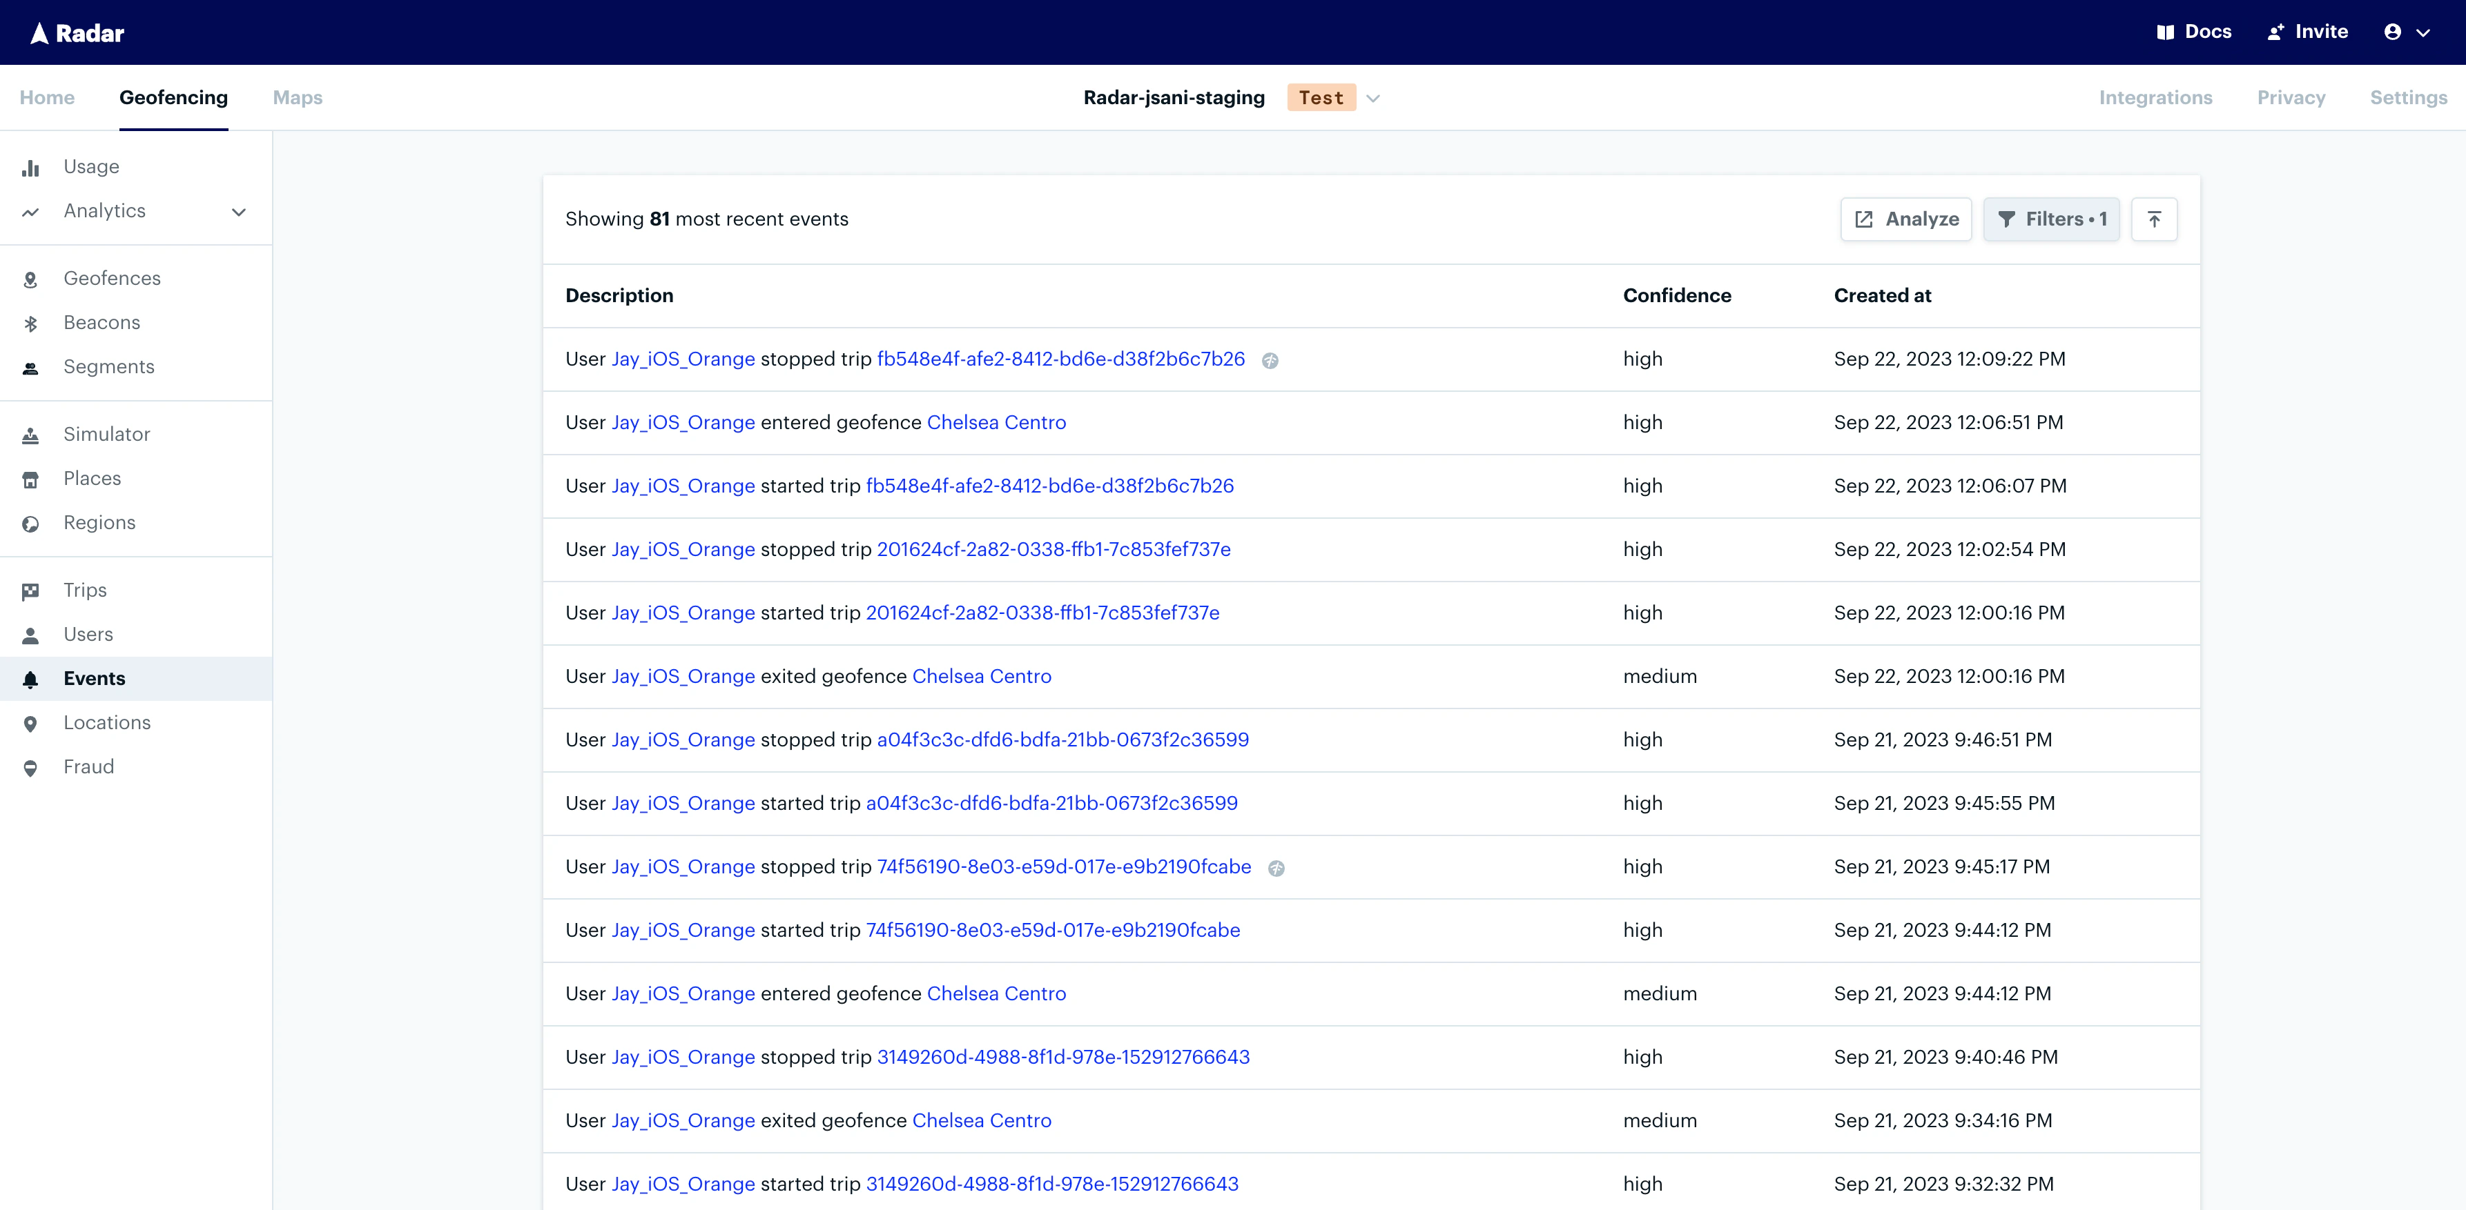Open Simulator from the sidebar icon

point(30,435)
